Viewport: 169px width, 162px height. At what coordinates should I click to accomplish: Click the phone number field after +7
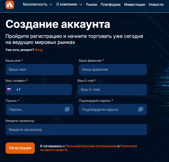(45, 90)
